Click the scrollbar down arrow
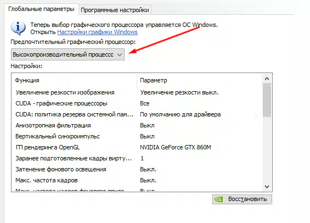The height and width of the screenshot is (223, 310). pyautogui.click(x=267, y=187)
